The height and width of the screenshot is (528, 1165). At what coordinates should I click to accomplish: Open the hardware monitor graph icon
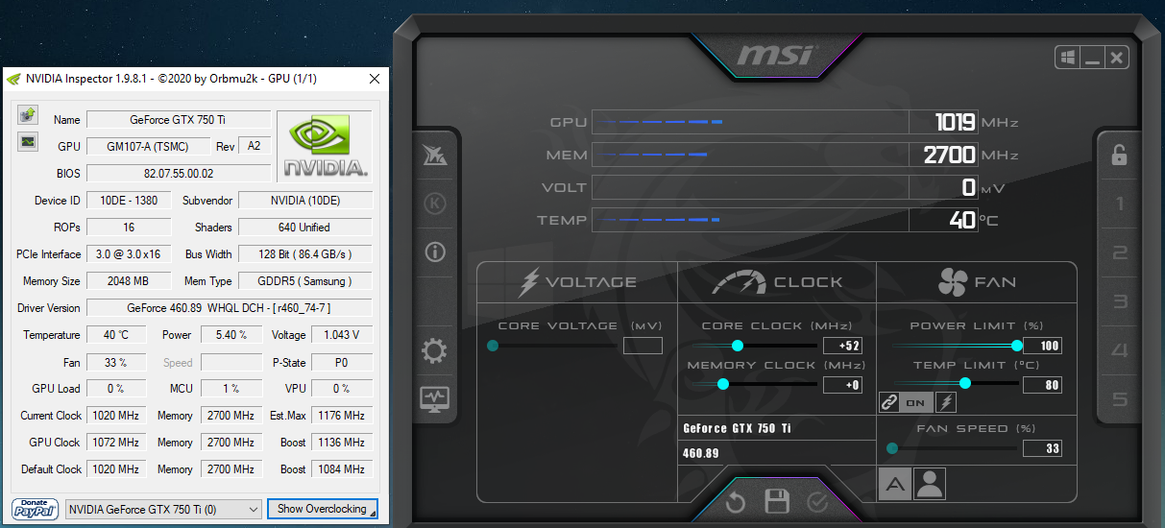click(x=435, y=399)
